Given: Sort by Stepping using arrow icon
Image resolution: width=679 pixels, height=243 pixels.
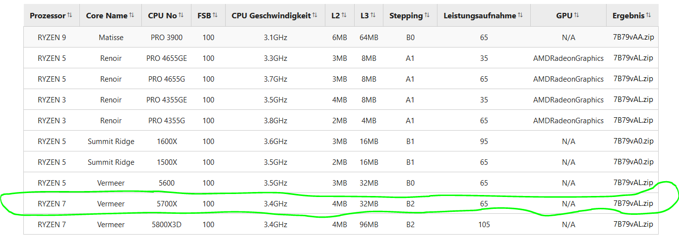Looking at the screenshot, I should (x=427, y=15).
